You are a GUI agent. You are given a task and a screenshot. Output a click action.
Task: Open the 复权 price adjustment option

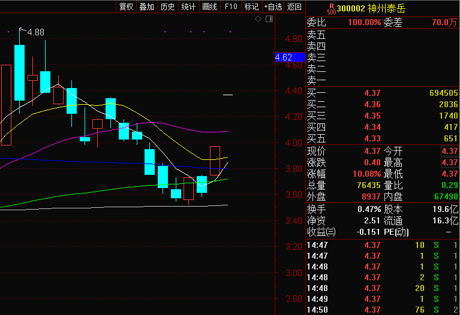[127, 7]
